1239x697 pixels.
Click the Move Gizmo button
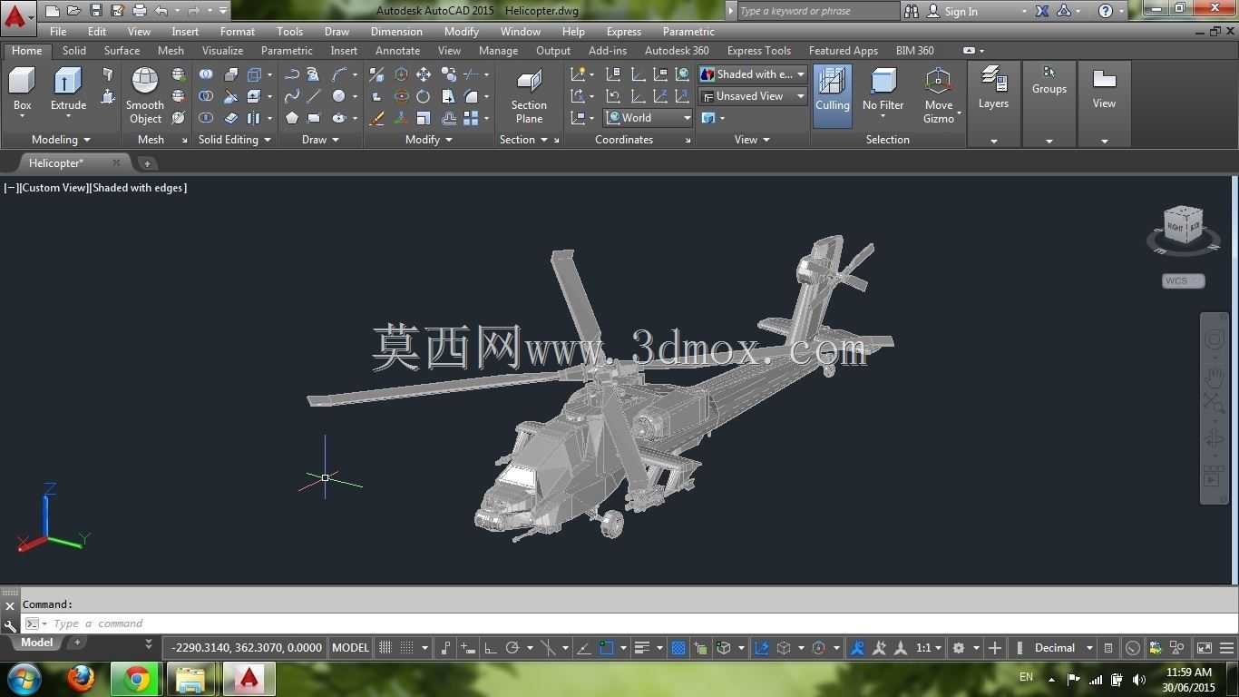coord(939,95)
